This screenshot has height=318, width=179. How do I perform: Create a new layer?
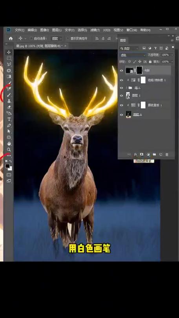click(x=161, y=154)
